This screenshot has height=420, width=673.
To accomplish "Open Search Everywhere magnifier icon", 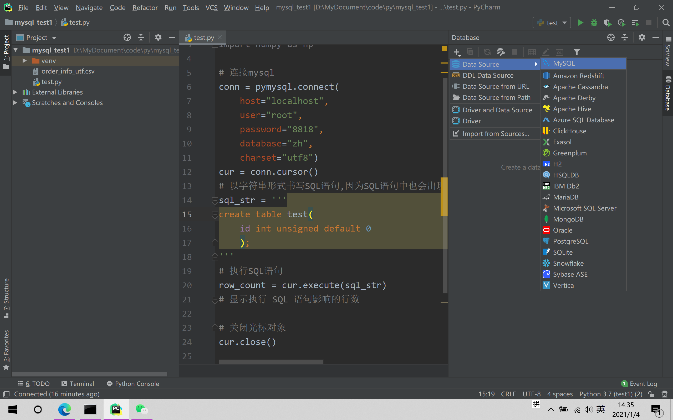I will click(x=666, y=23).
